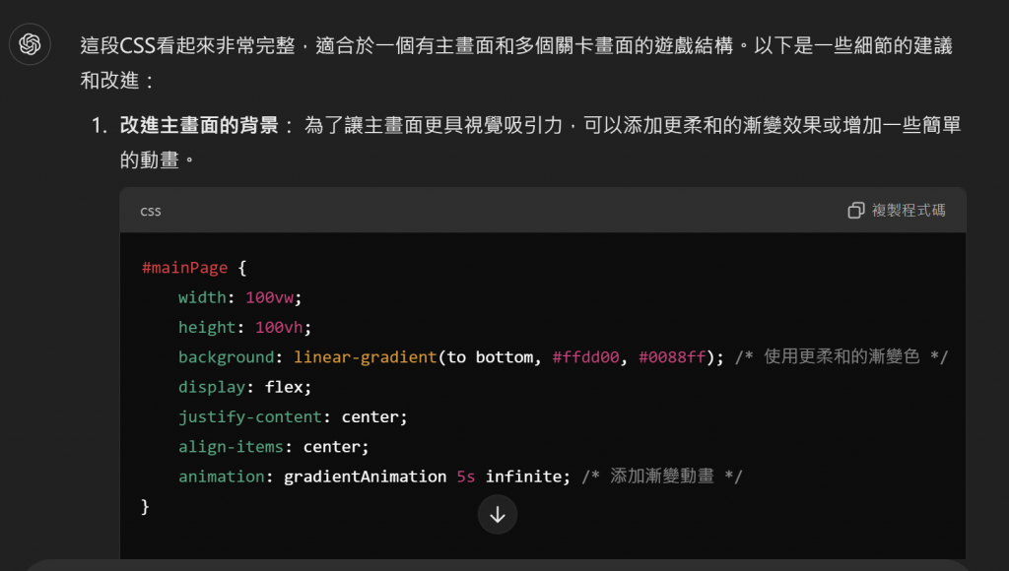
Task: Click the scroll-to-bottom down arrow button
Action: pyautogui.click(x=498, y=515)
